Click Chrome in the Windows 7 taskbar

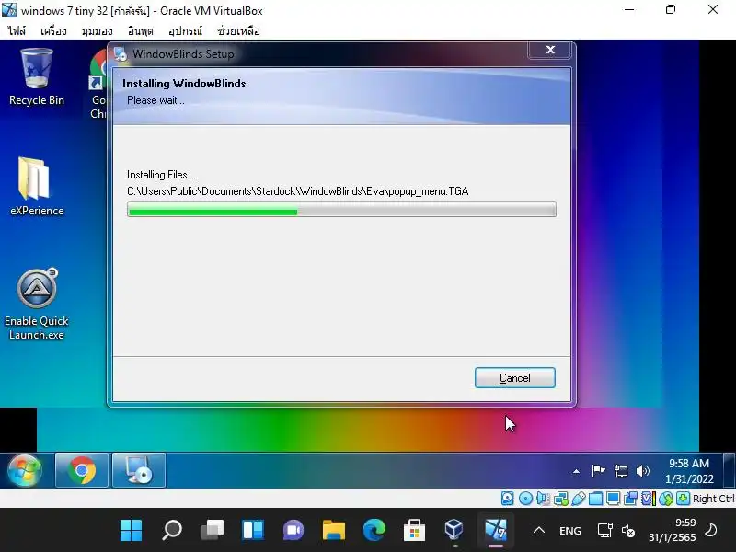tap(82, 470)
